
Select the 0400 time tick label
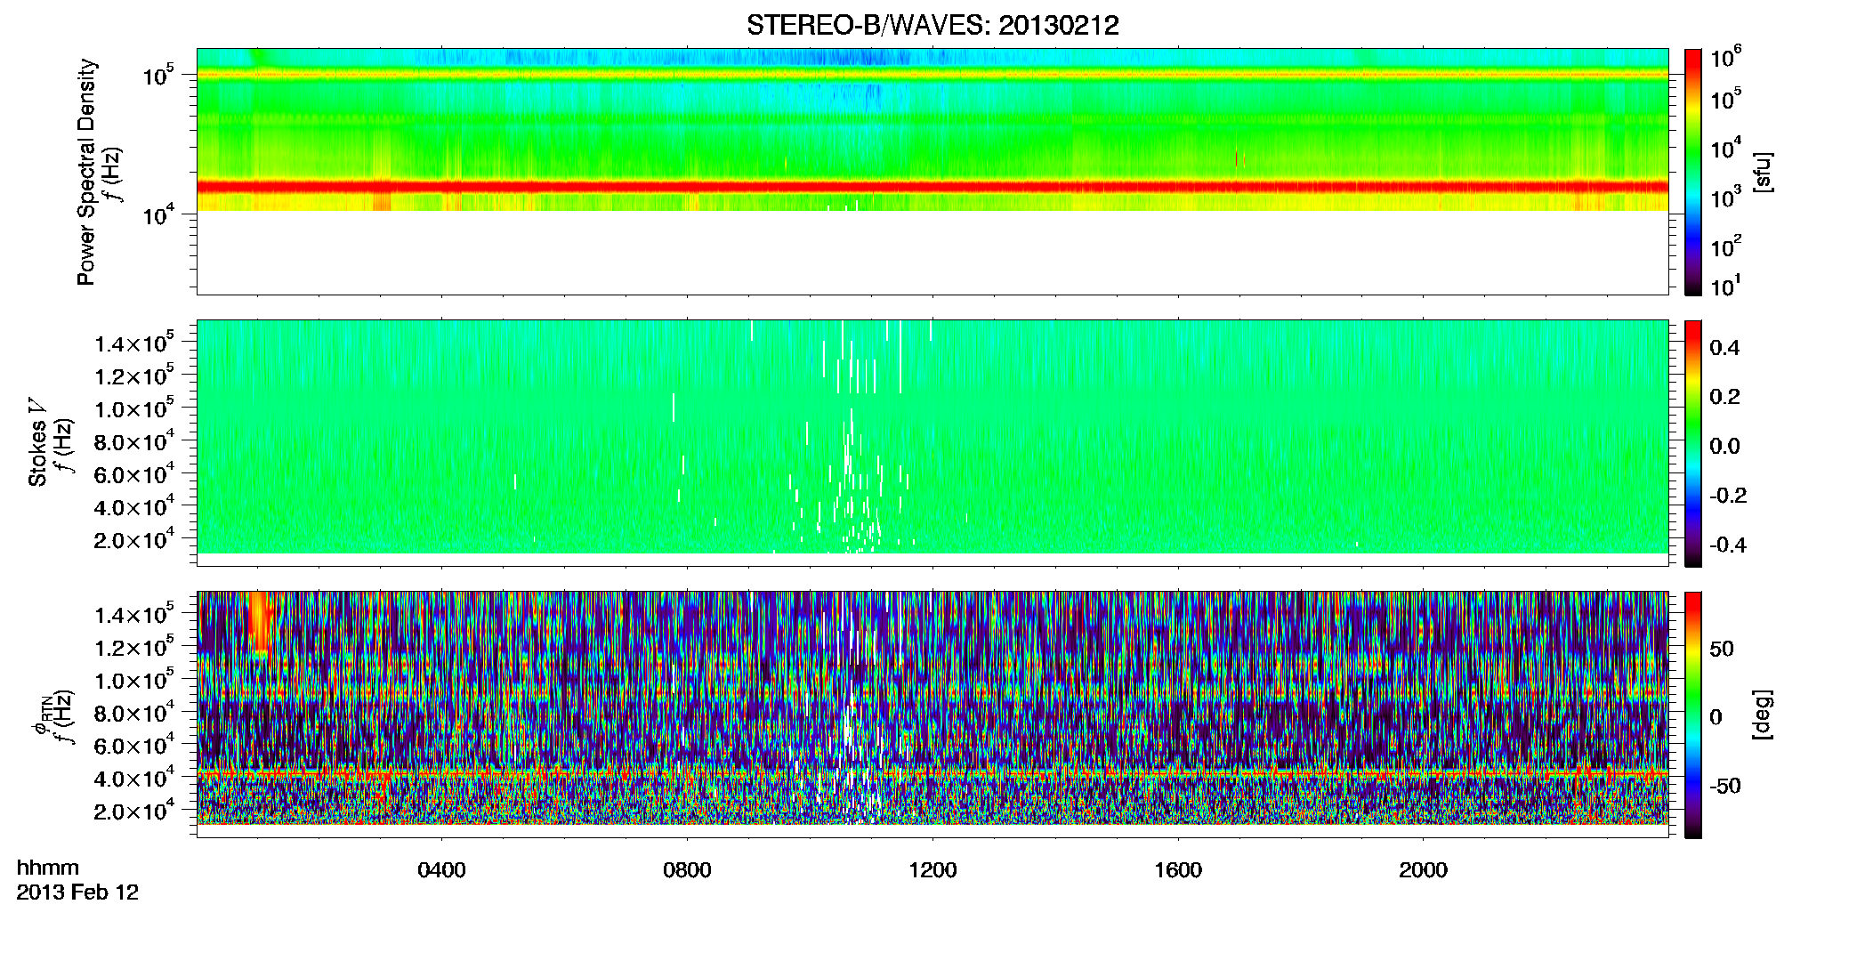(x=441, y=870)
